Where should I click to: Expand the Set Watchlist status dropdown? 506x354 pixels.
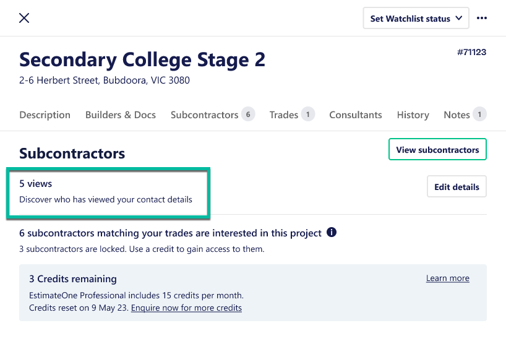[x=416, y=19]
